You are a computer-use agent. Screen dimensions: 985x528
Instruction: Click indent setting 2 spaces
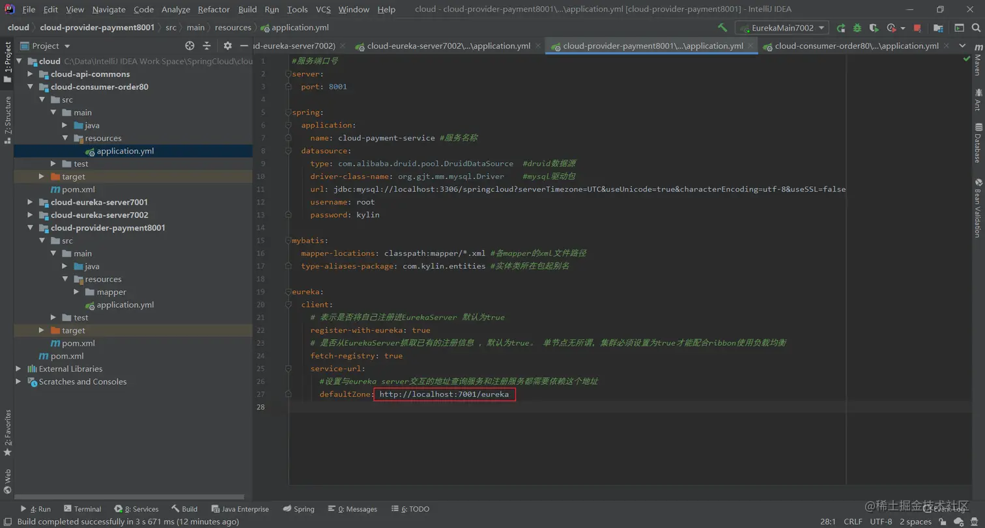[915, 521]
